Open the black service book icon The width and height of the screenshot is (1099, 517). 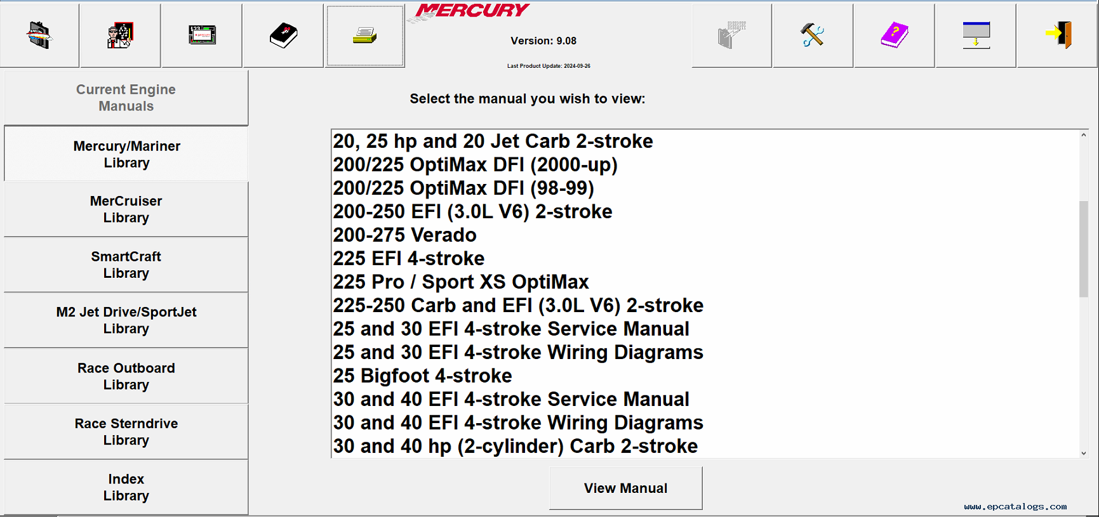[283, 35]
